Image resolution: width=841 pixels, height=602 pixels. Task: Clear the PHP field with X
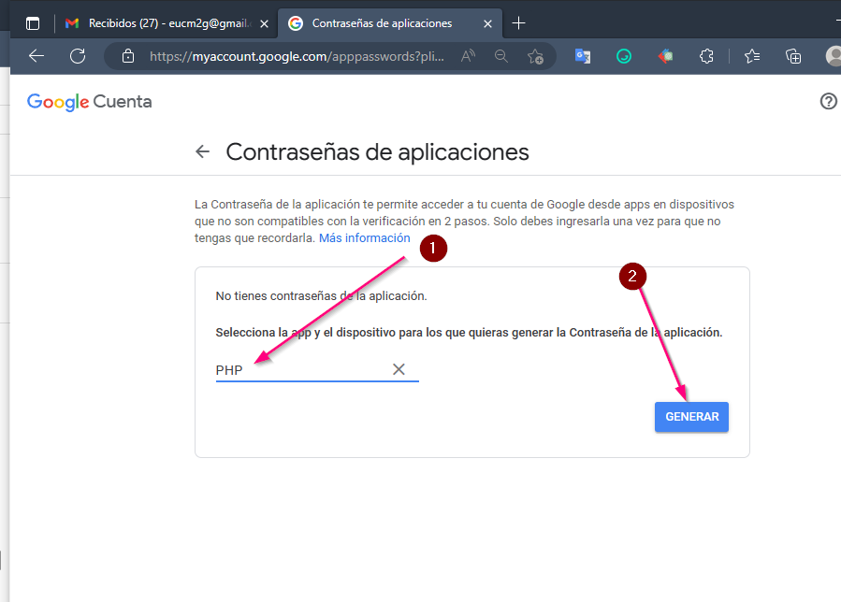[399, 369]
